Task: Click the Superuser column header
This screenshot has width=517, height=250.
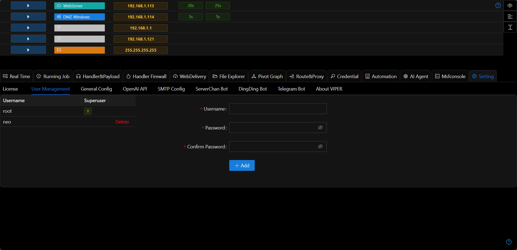Action: click(x=95, y=101)
